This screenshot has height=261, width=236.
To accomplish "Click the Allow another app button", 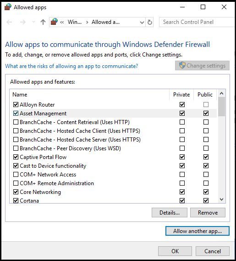I will pos(198,231).
